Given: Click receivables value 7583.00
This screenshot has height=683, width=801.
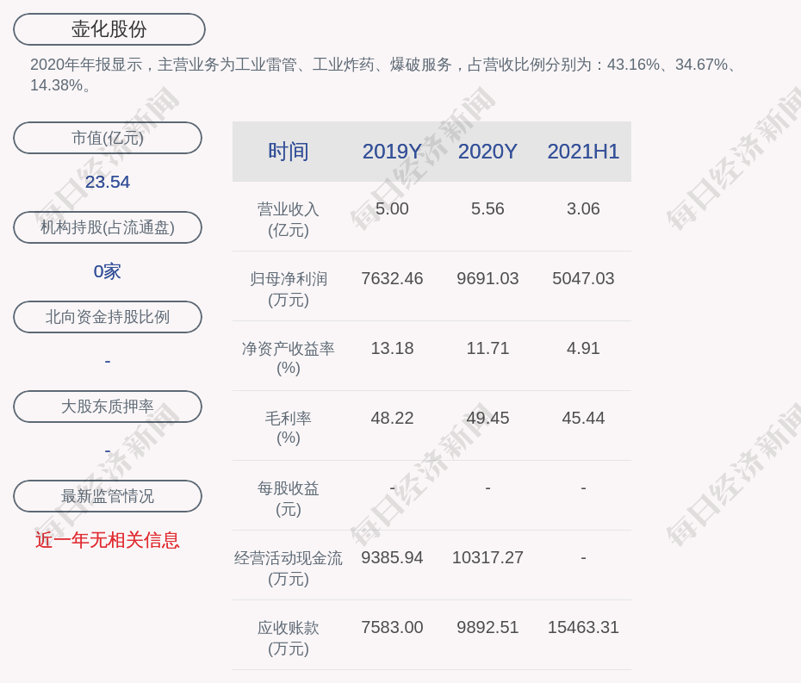Looking at the screenshot, I should 392,627.
